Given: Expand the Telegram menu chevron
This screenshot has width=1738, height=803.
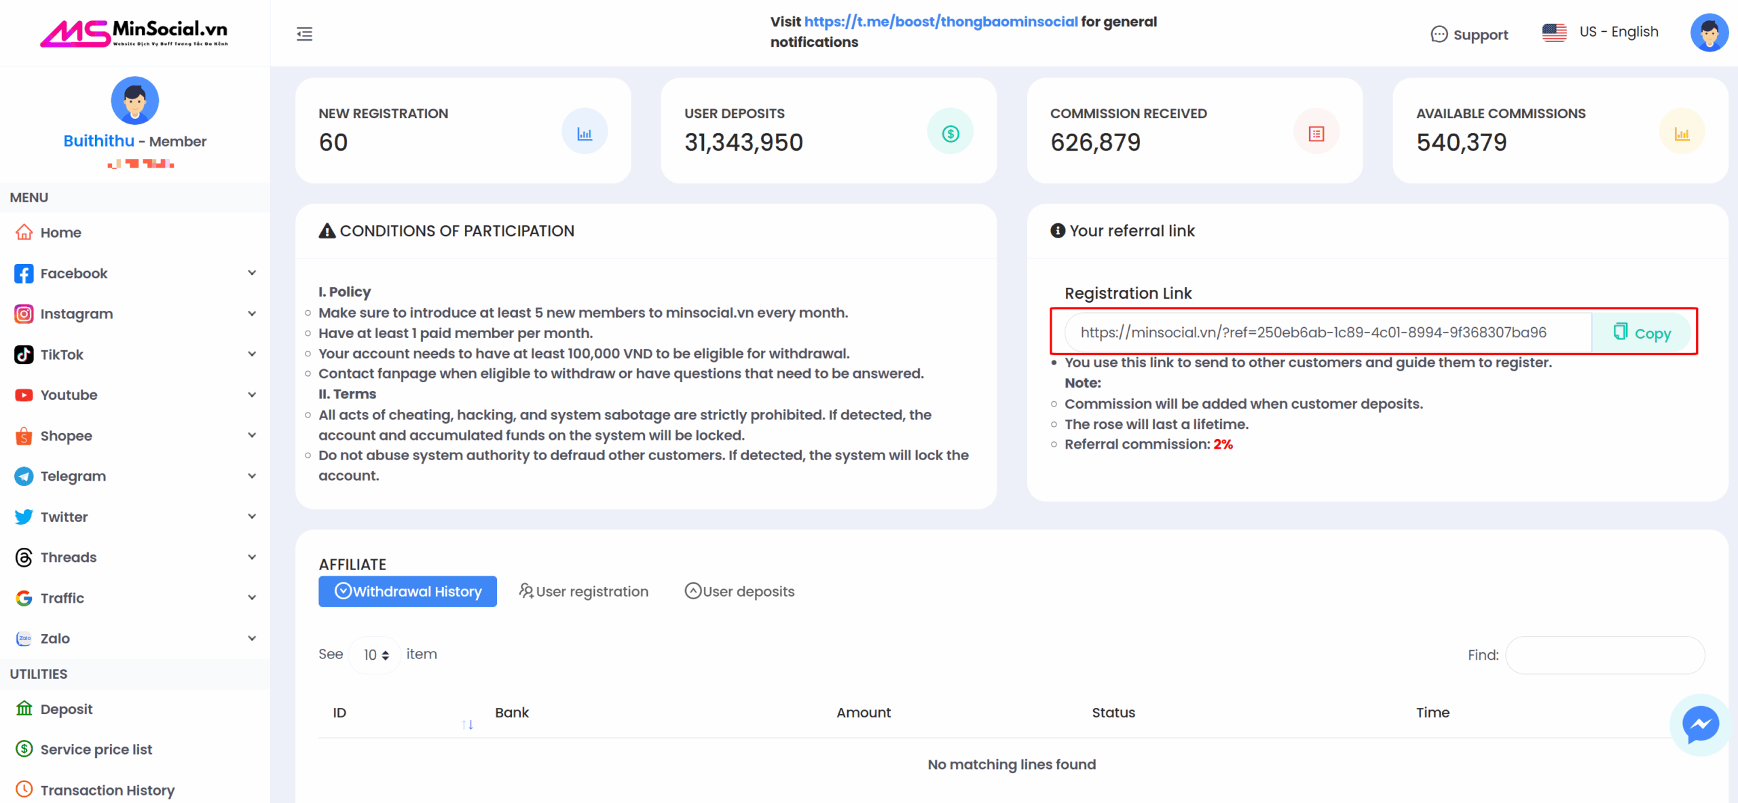Looking at the screenshot, I should [252, 476].
